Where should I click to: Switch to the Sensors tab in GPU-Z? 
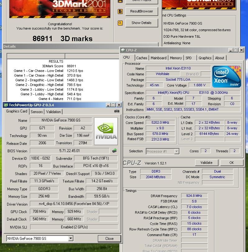point(37,112)
